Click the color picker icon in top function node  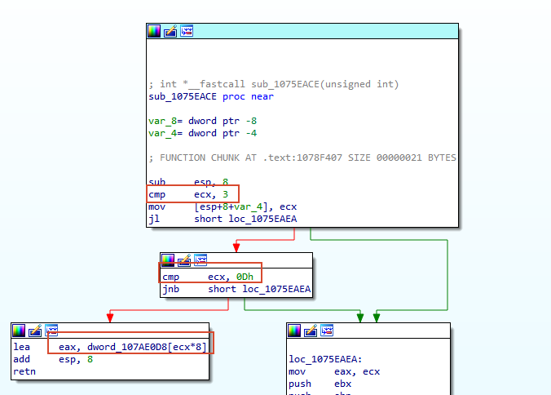pyautogui.click(x=154, y=31)
